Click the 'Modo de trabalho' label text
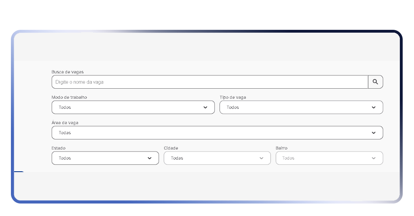414x216 pixels. [x=69, y=97]
